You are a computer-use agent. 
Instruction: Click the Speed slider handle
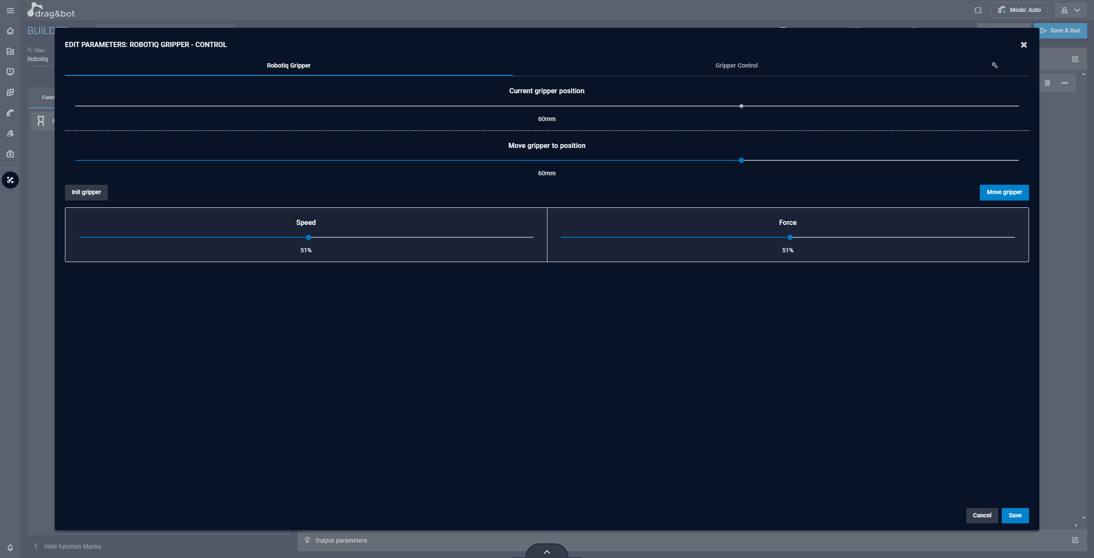[309, 237]
